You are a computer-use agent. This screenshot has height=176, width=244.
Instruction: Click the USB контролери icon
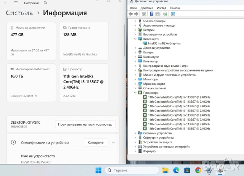coord(140,21)
